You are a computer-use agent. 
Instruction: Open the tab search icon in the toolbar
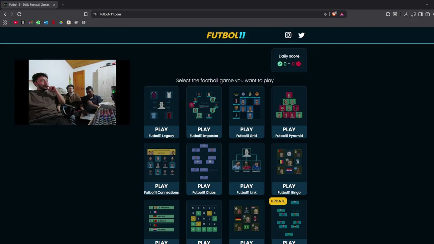395,14
